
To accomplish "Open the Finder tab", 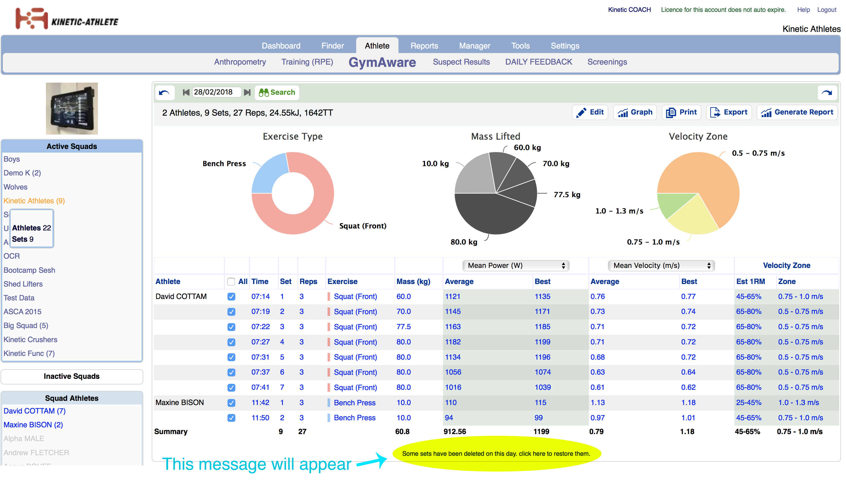I will point(332,46).
